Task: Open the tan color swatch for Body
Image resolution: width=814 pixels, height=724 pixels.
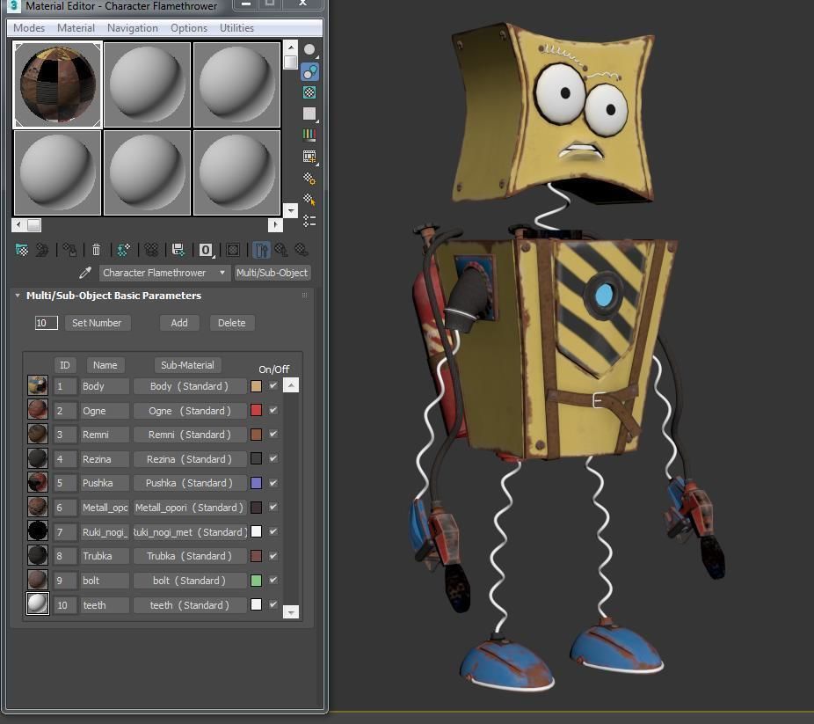Action: click(x=256, y=386)
